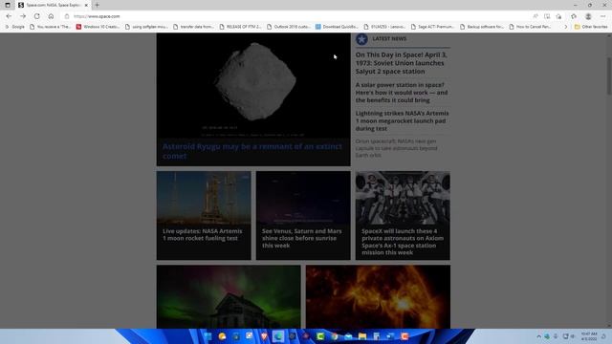Open the Windows Start menu
Screen dimensions: 612x344
208,336
